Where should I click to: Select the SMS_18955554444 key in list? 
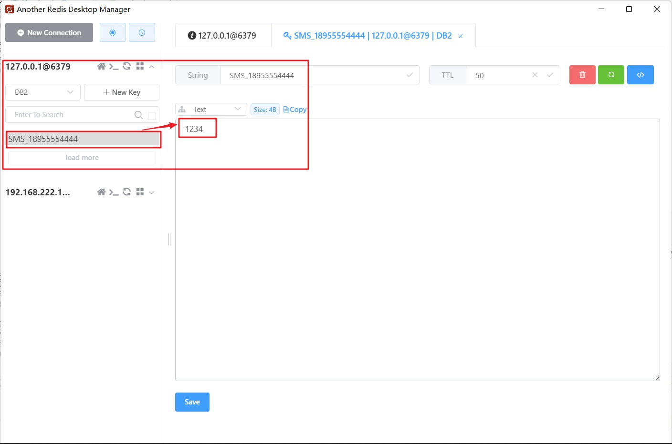point(84,139)
